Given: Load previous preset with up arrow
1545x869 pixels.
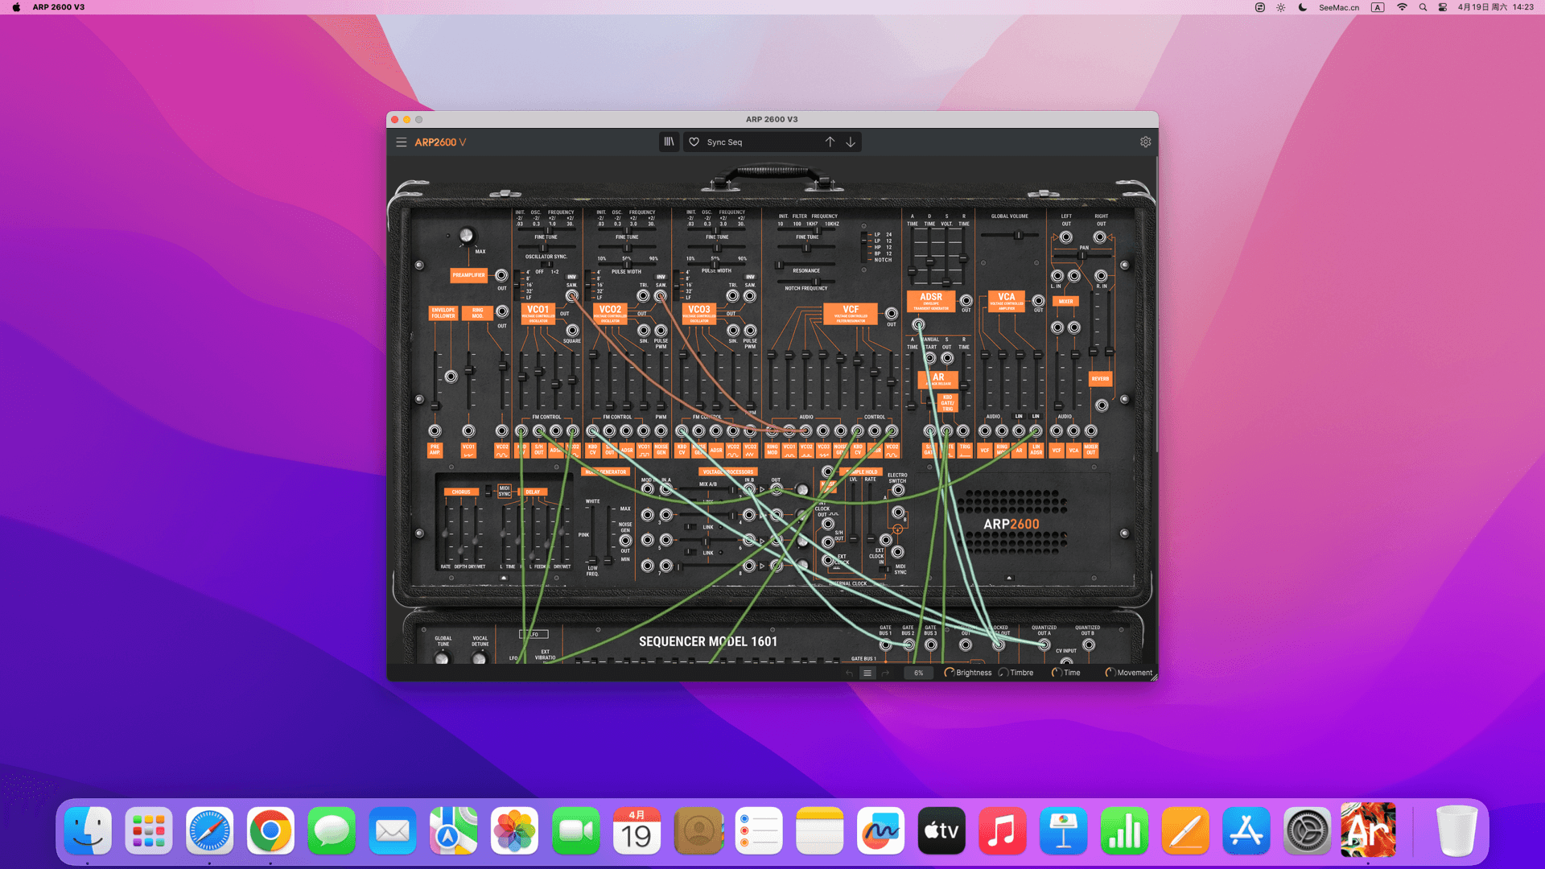Looking at the screenshot, I should pos(830,142).
